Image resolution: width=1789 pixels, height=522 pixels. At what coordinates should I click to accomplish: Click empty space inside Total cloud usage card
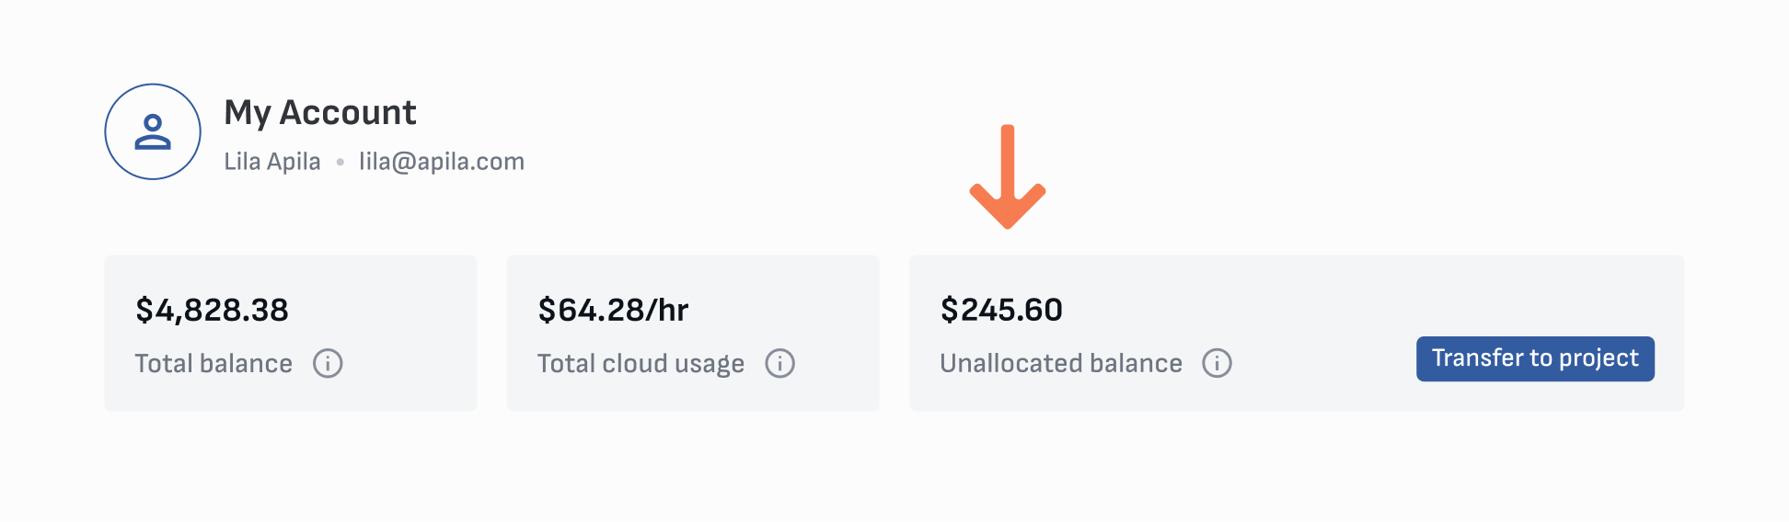coord(801,303)
